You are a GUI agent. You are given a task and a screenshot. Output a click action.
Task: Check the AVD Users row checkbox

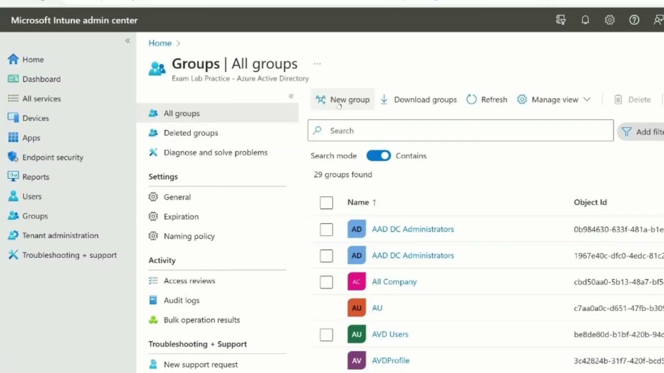326,334
